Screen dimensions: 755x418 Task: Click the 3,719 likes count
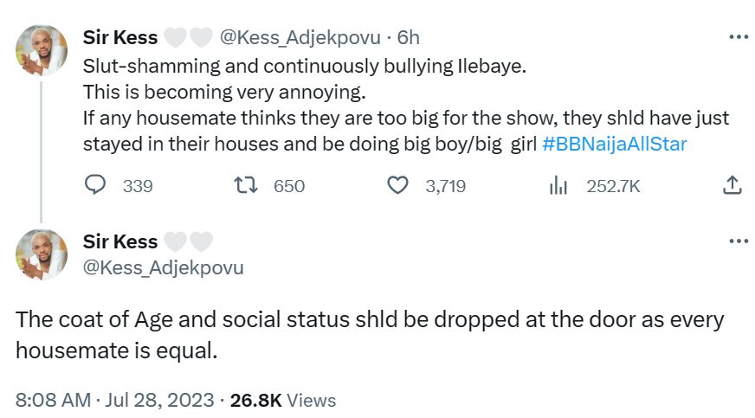coord(445,185)
